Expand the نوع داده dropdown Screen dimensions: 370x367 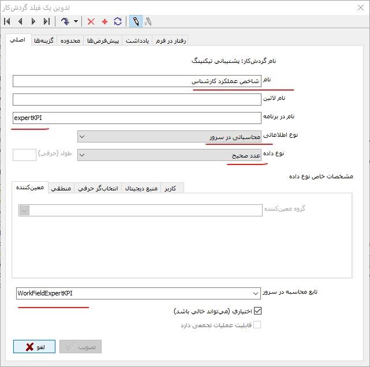click(82, 155)
